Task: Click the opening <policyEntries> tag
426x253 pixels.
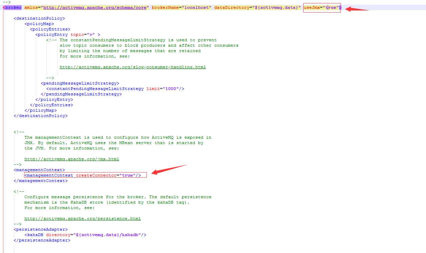Action: click(50, 29)
